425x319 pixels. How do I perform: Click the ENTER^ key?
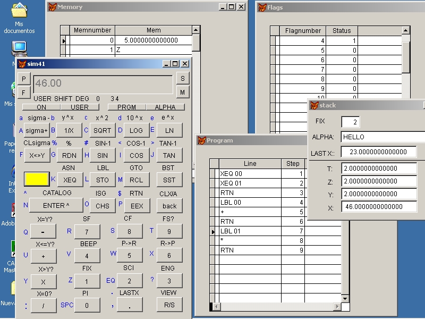tap(56, 205)
